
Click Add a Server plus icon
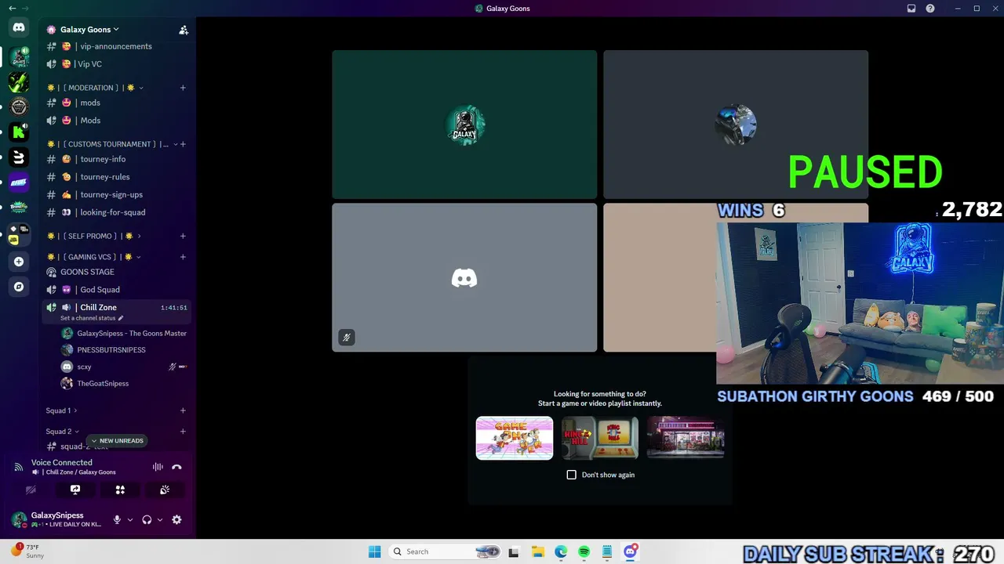coord(19,262)
